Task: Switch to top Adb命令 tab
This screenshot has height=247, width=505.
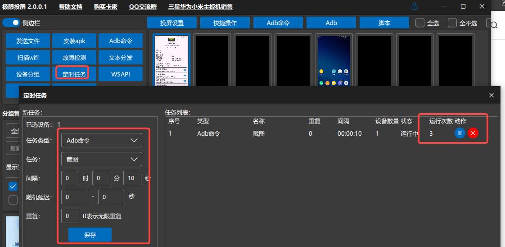Action: [278, 23]
